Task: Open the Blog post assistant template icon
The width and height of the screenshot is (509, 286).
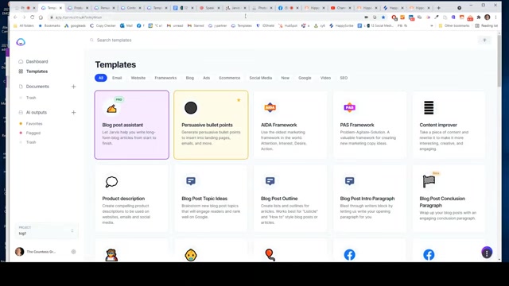Action: coord(111,108)
